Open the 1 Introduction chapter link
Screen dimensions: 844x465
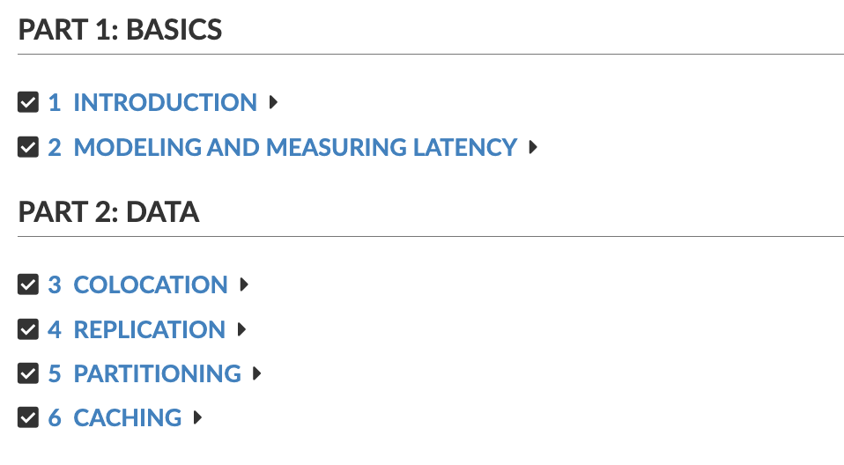pos(152,103)
